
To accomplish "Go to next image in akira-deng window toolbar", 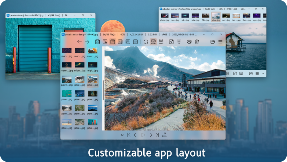I will click(x=87, y=42).
